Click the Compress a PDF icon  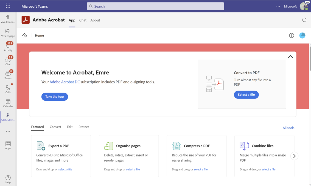(x=176, y=146)
